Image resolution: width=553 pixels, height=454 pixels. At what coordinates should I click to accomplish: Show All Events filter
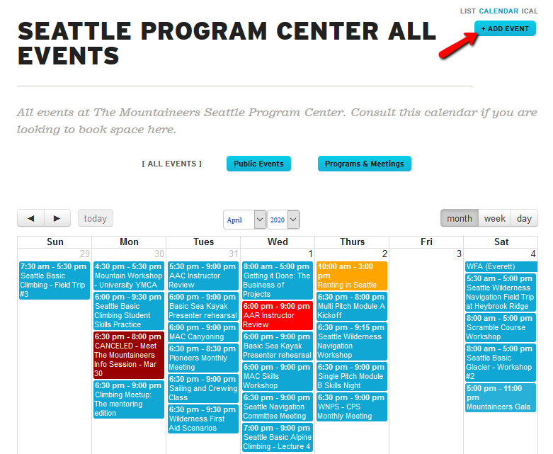point(171,164)
